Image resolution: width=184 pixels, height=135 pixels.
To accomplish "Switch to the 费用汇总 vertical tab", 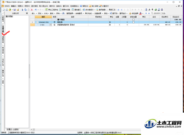I will 3,73.
